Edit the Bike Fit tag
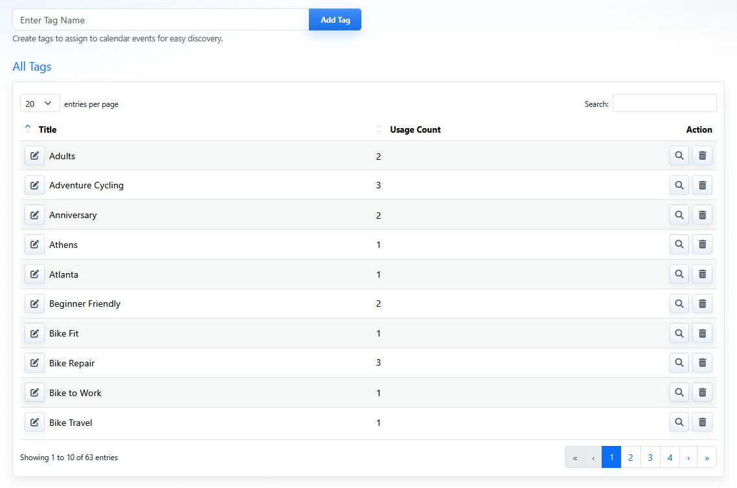Viewport: 737px width, 488px height. [34, 333]
